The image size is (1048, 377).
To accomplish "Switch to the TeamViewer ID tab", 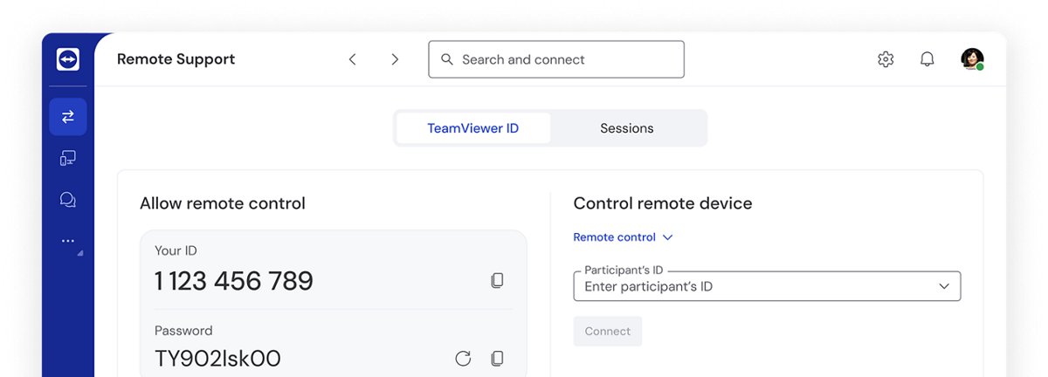I will [473, 128].
